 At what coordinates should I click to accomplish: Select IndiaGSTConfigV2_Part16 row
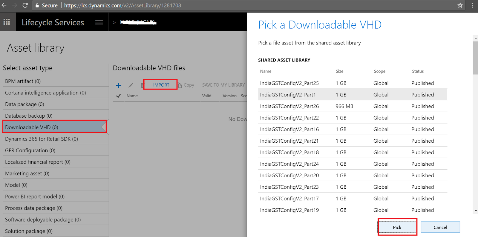click(x=353, y=129)
